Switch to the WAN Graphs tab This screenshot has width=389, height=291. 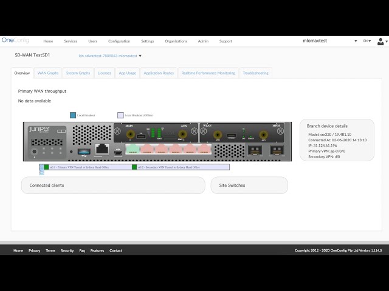48,73
